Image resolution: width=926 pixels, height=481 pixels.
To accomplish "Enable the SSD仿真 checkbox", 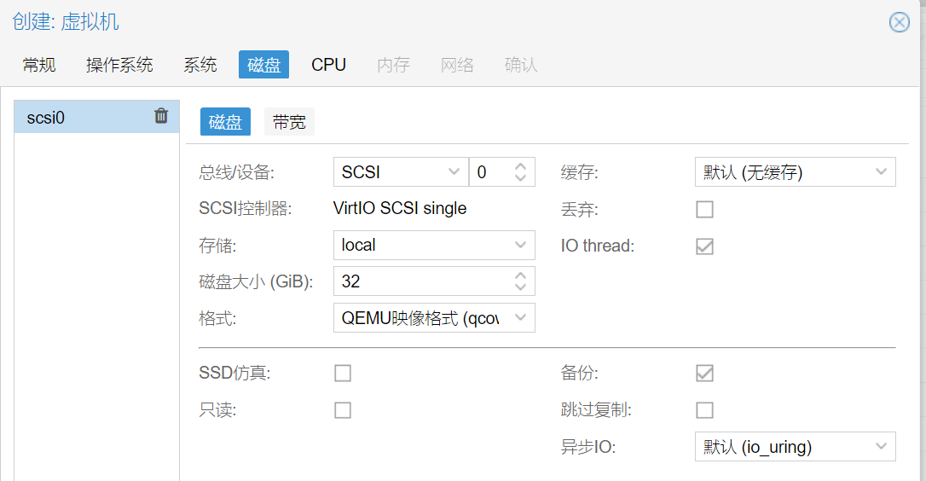I will (x=343, y=374).
